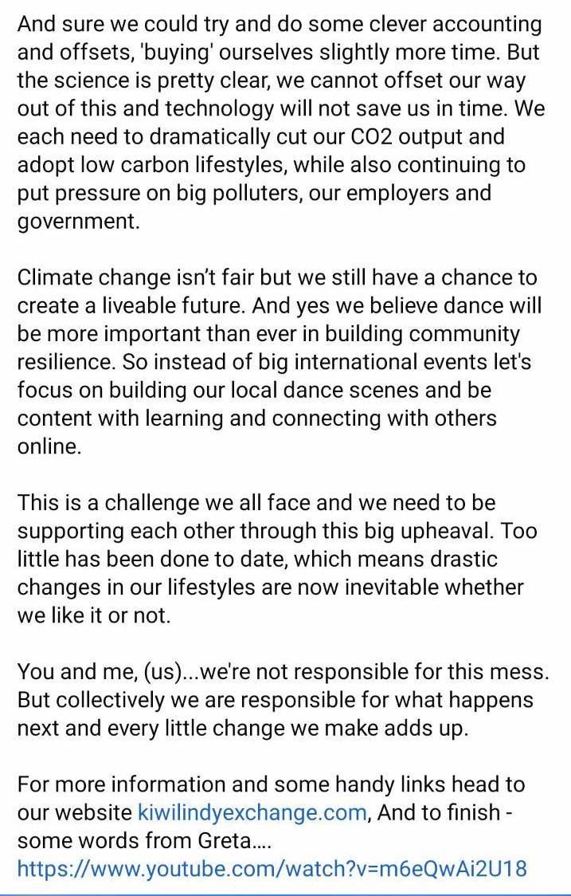Click the word 'online.' ending the second paragraph
Image resolution: width=571 pixels, height=896 pixels.
tap(49, 446)
